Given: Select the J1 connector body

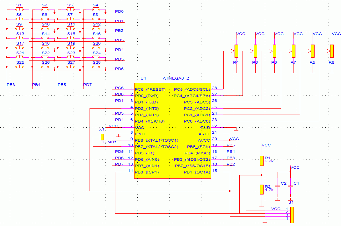Looking at the screenshot, I should click(292, 215).
